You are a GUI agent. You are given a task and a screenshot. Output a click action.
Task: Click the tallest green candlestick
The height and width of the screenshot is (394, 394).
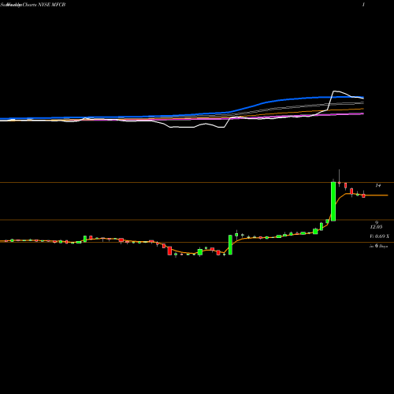(x=333, y=201)
